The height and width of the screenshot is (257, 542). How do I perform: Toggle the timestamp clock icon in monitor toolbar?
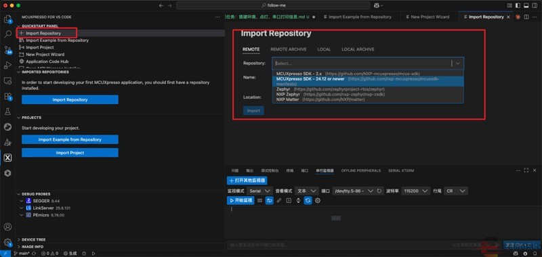point(298,200)
